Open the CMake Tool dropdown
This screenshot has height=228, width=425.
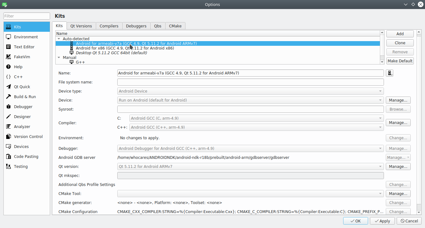[x=250, y=194]
